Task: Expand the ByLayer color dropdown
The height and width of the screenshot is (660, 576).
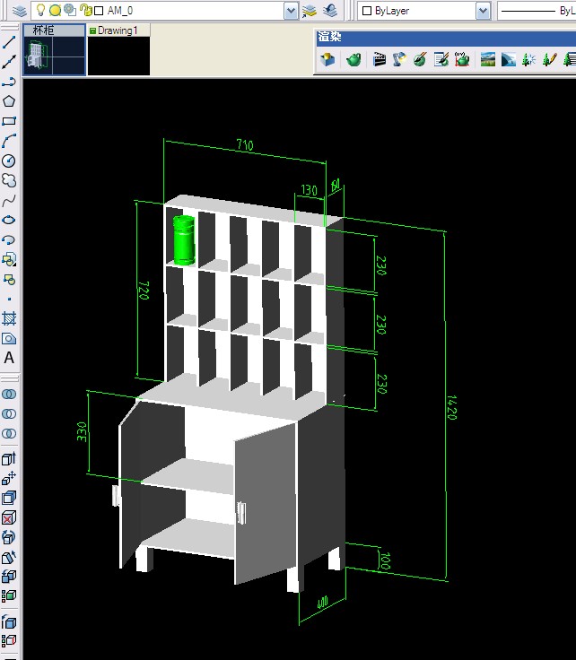Action: point(483,11)
